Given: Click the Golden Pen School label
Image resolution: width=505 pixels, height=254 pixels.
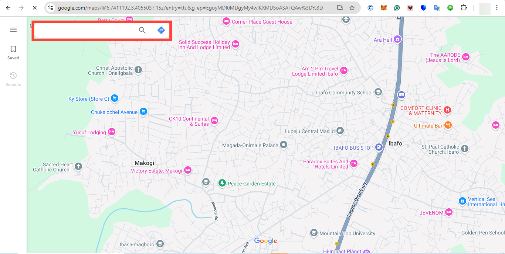Looking at the screenshot, I should click(483, 233).
